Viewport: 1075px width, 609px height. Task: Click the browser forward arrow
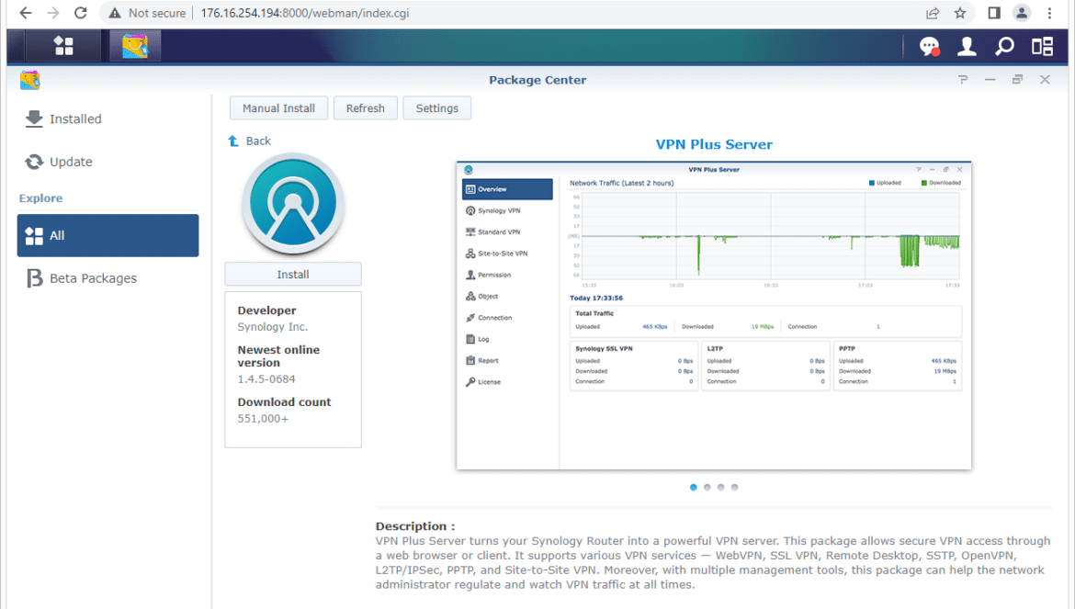coord(52,13)
